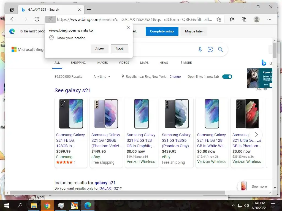Click the Maybe later button

pos(194,31)
